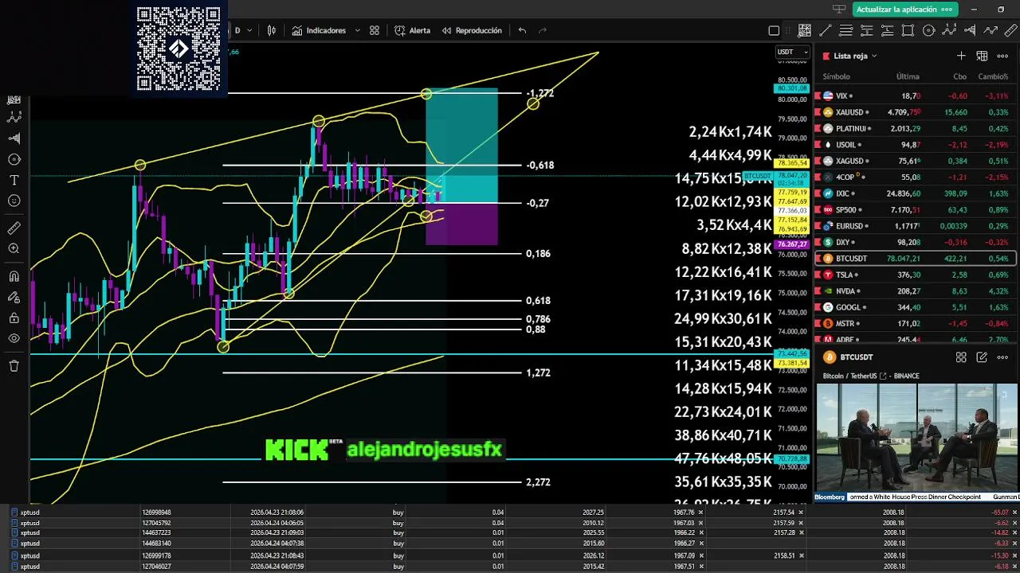The width and height of the screenshot is (1020, 573).
Task: Toggle the red flag on NVDA row
Action: click(x=818, y=291)
